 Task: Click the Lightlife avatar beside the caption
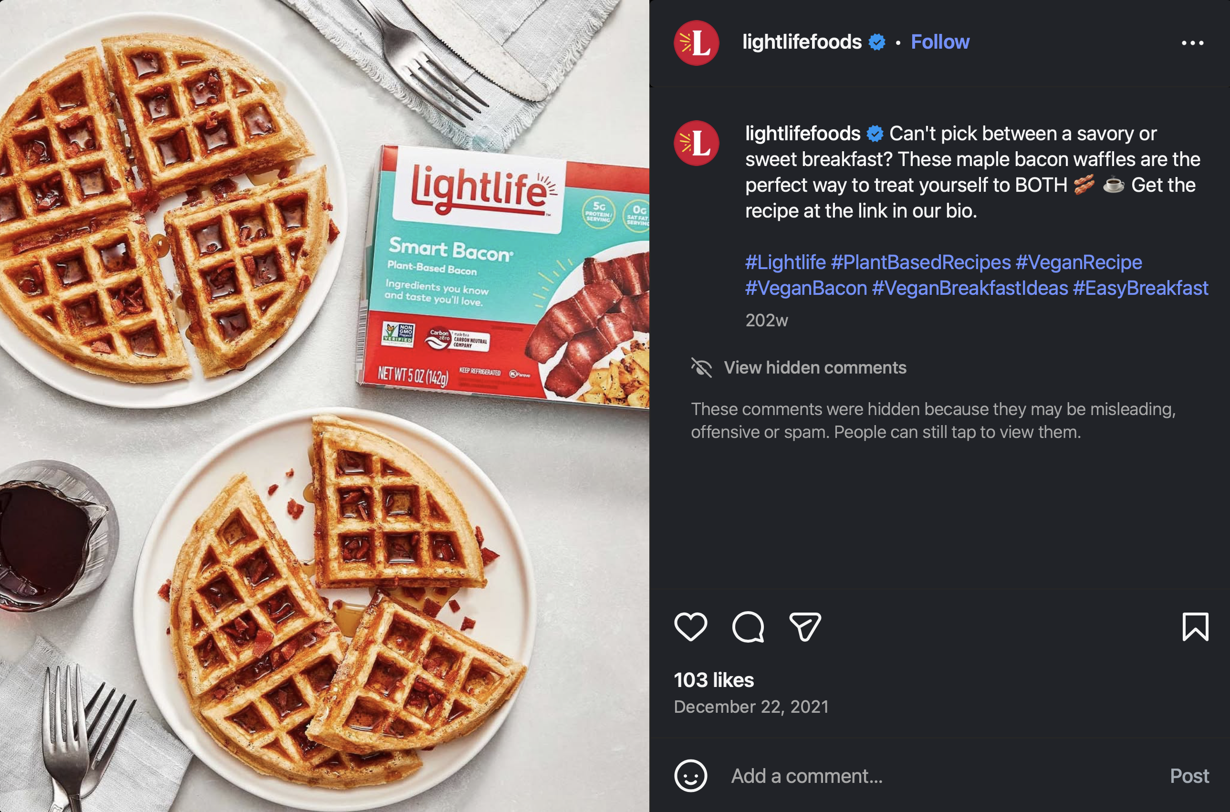(x=696, y=144)
